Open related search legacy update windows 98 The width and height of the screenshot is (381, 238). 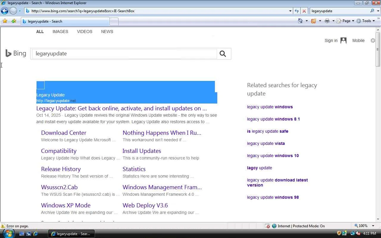tap(273, 197)
